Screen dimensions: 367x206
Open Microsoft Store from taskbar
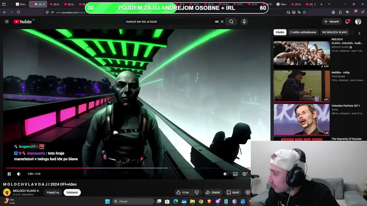167,201
